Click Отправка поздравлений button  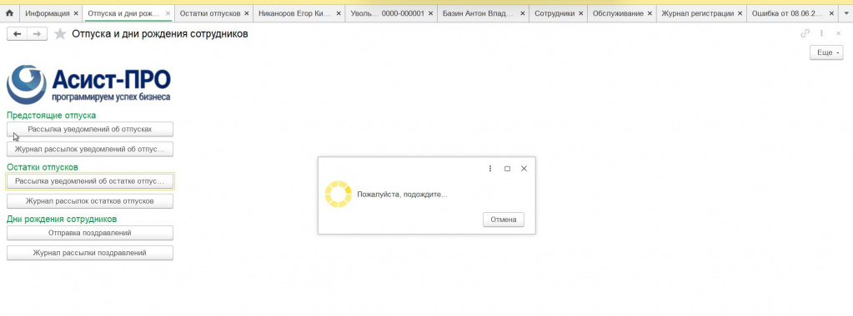(90, 233)
